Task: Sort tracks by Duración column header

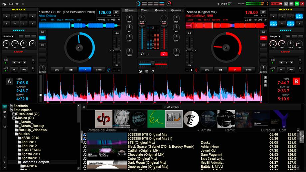Action: 268,130
